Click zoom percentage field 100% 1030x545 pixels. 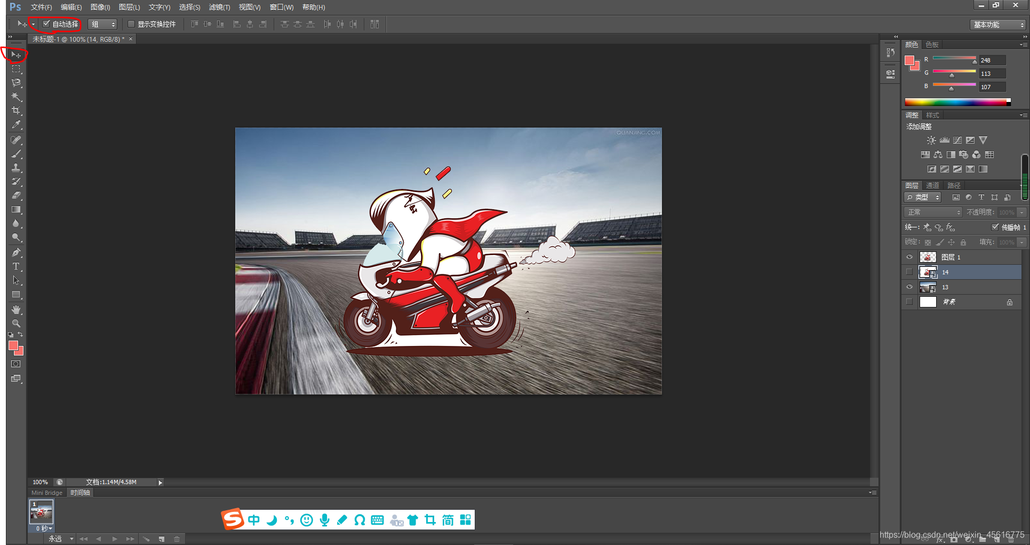40,482
